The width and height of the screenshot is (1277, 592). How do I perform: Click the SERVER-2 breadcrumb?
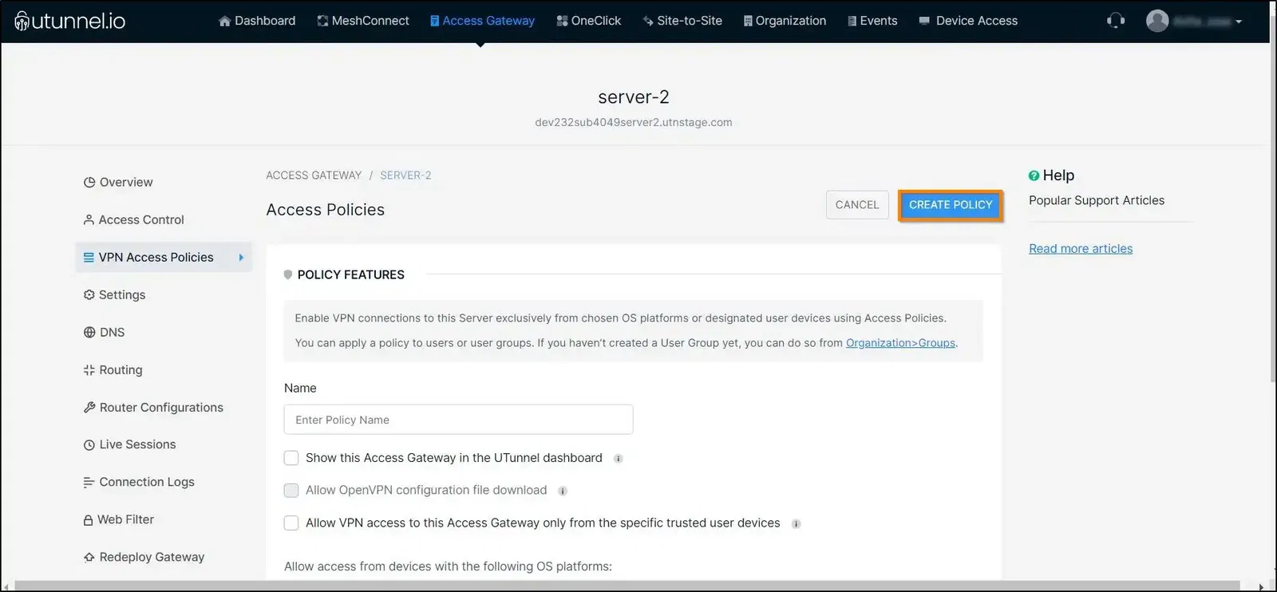(x=405, y=176)
